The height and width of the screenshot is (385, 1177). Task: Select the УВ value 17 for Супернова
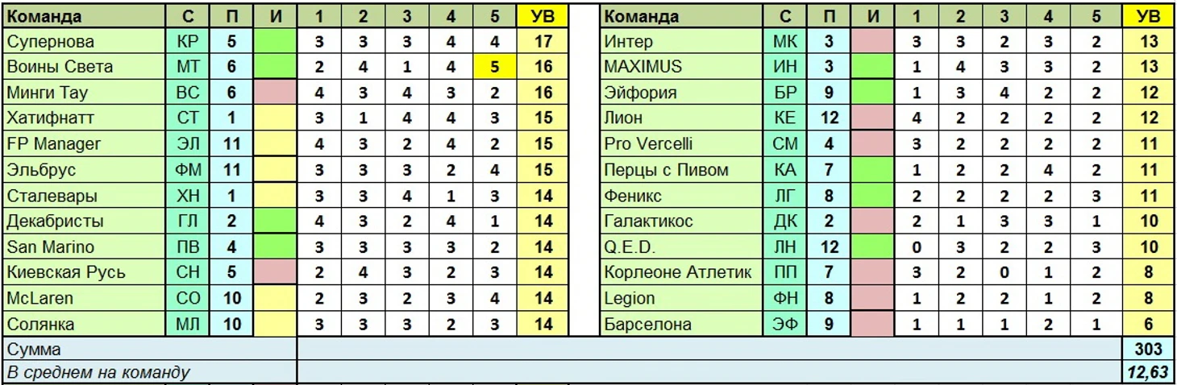543,41
